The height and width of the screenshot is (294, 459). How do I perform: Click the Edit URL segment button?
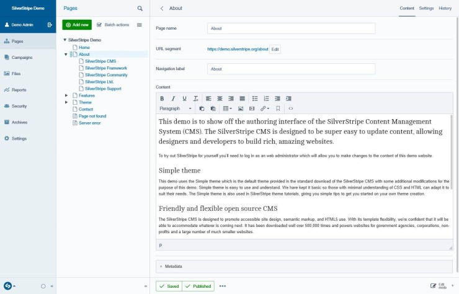(275, 49)
